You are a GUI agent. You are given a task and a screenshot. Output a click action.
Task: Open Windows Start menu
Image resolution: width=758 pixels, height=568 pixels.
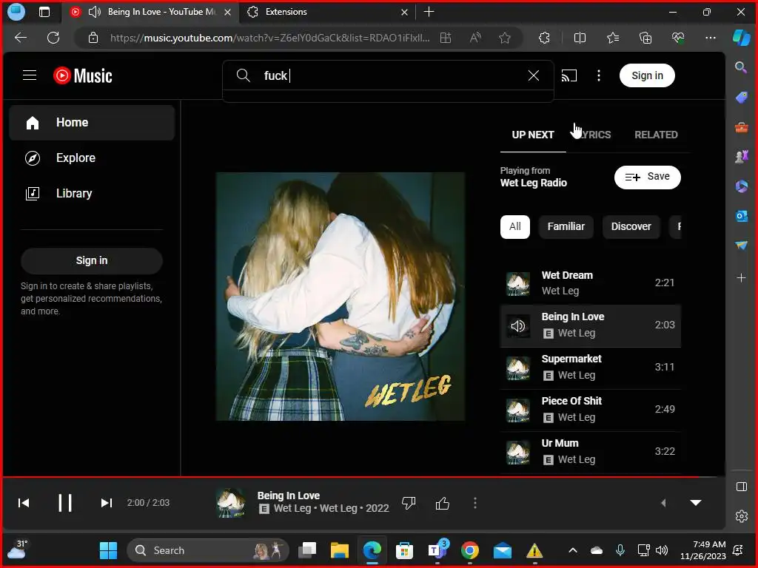tap(108, 550)
